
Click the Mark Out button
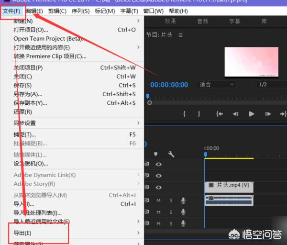coord(199,114)
